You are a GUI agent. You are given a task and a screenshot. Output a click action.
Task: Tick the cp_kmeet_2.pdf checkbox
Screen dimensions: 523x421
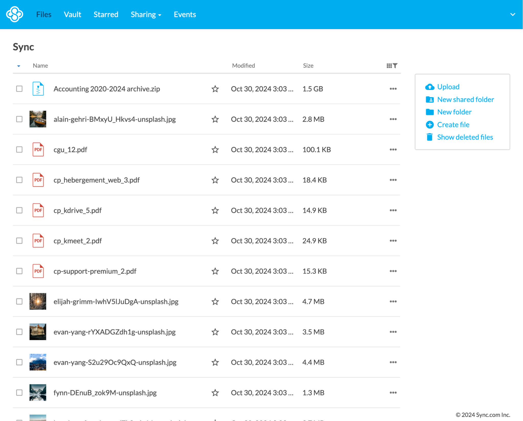click(x=19, y=241)
